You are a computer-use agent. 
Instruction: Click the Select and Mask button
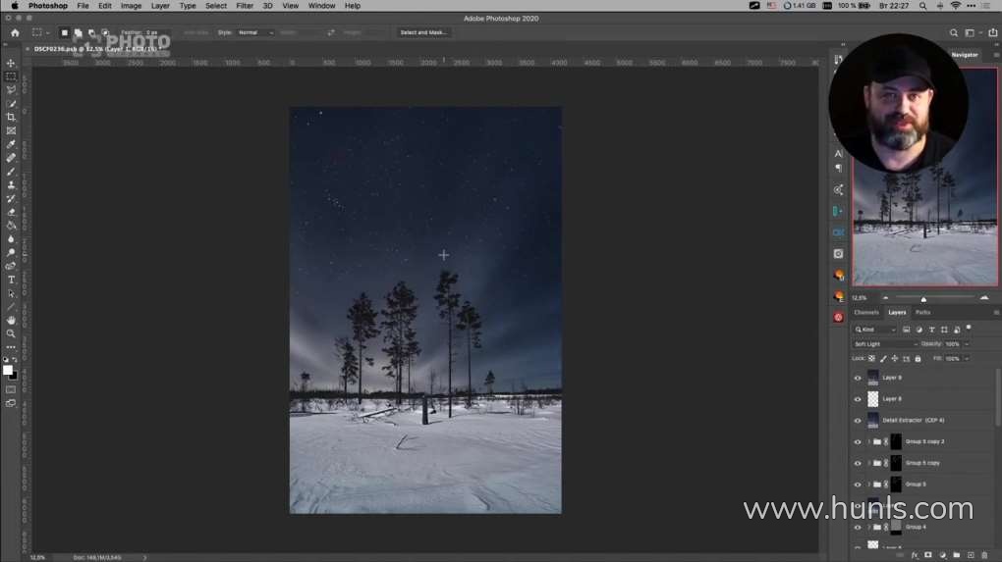click(423, 32)
